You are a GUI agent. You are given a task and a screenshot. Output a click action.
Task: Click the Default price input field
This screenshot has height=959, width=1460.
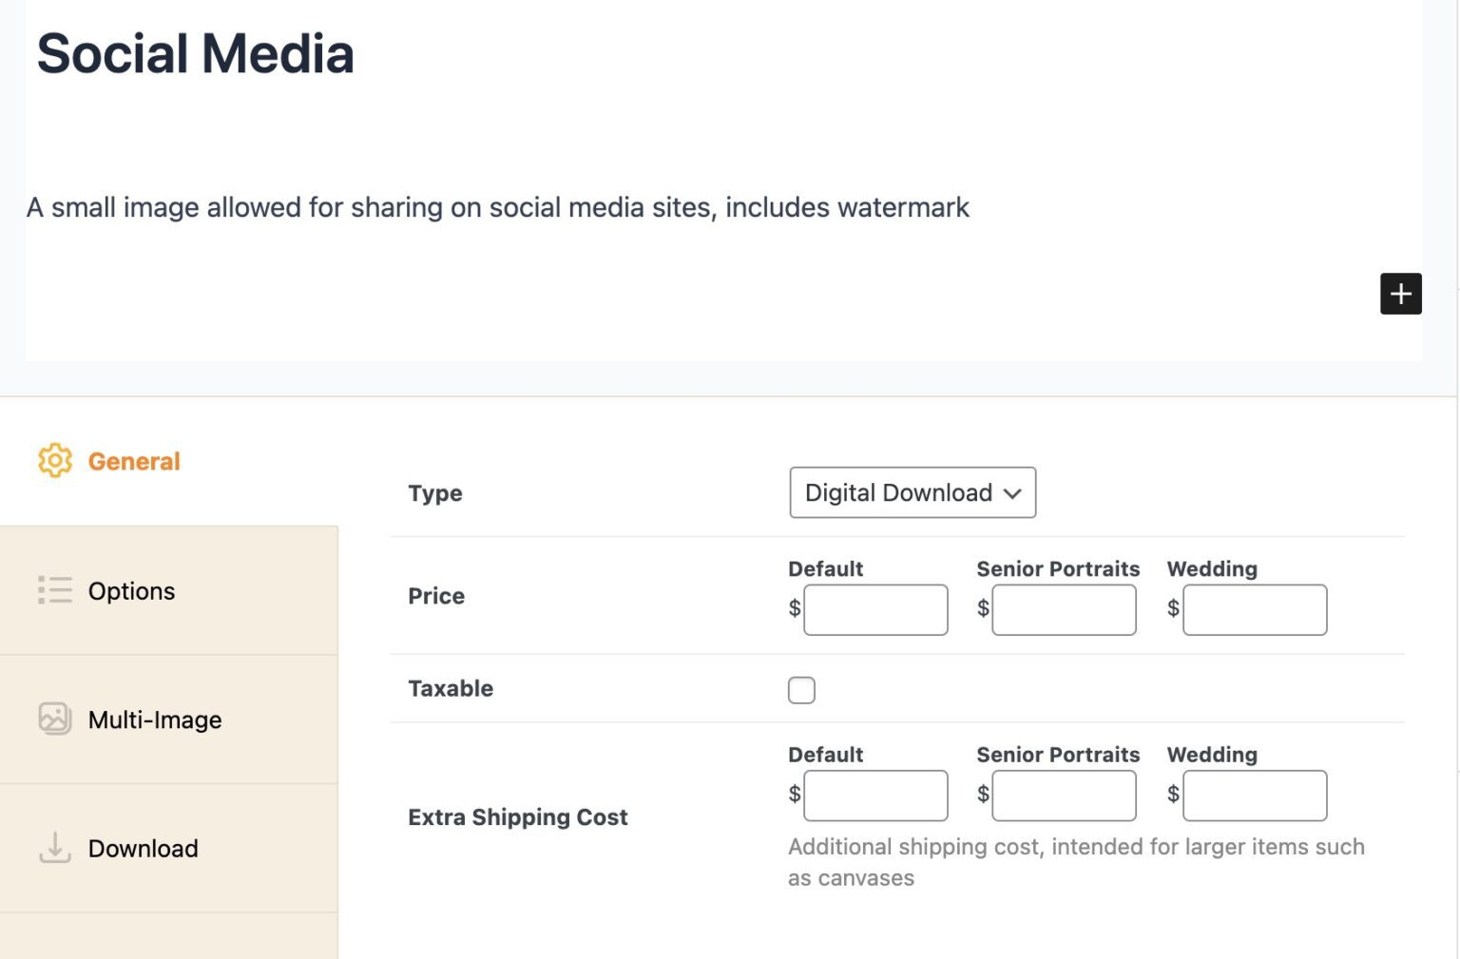point(874,609)
